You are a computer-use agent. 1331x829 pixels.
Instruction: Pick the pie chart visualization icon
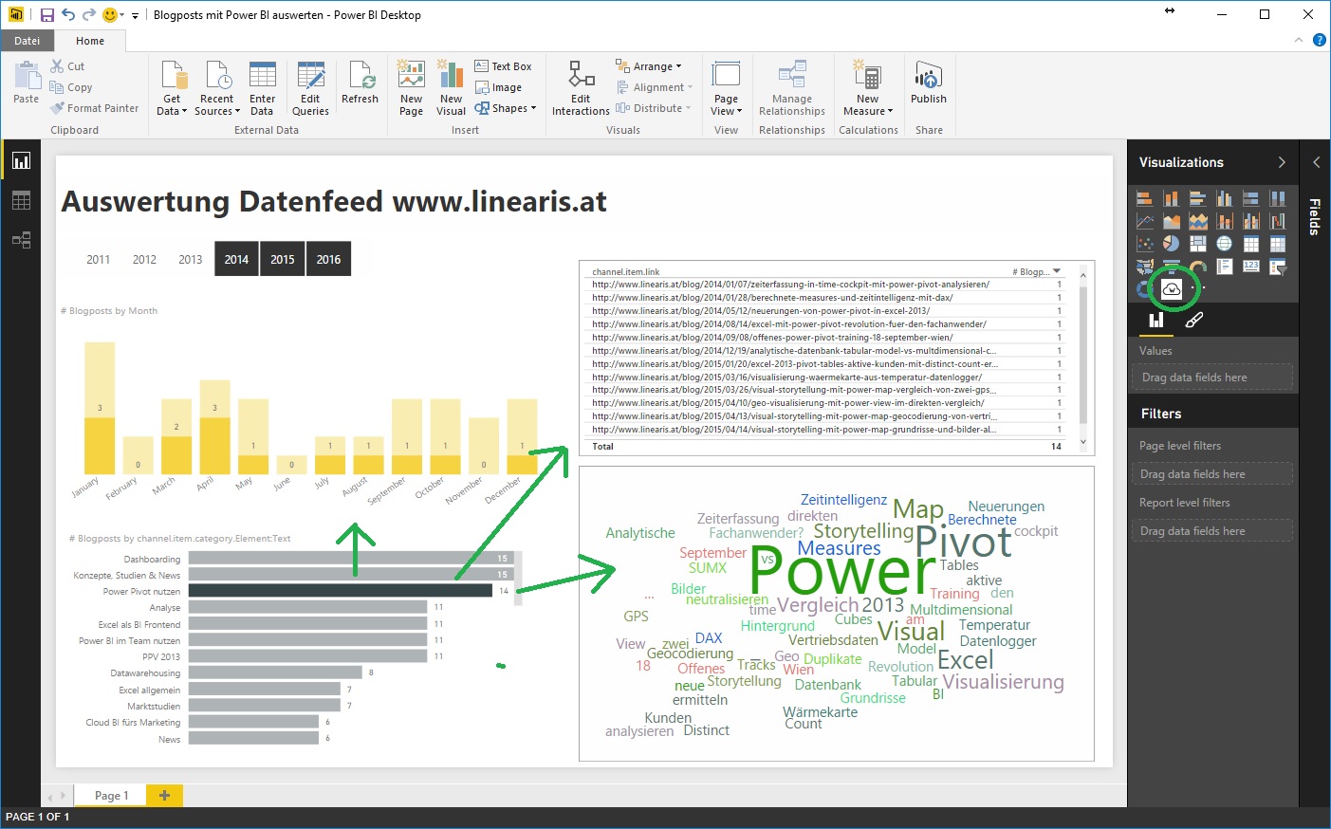coord(1172,245)
